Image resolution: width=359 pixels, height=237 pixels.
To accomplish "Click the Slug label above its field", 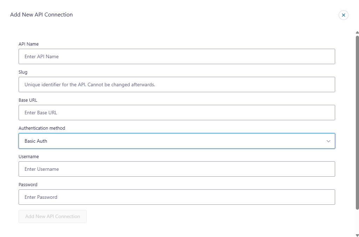I will 23,72.
